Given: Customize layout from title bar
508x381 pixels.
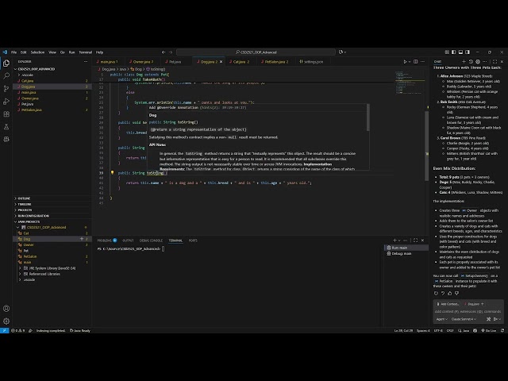Looking at the screenshot, I should 447,52.
